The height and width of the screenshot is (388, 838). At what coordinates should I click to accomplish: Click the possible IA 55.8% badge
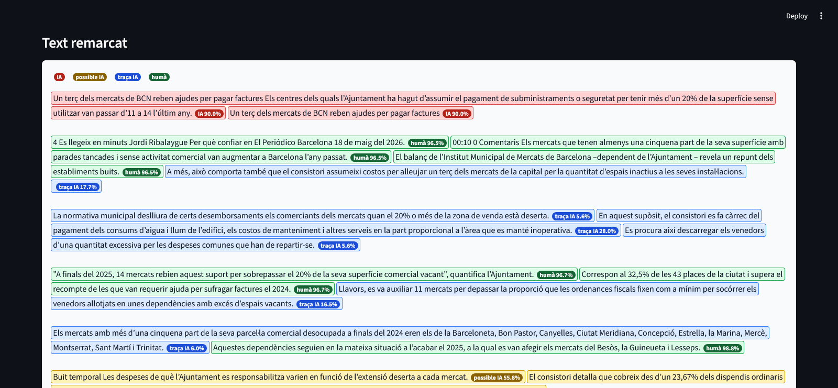497,378
